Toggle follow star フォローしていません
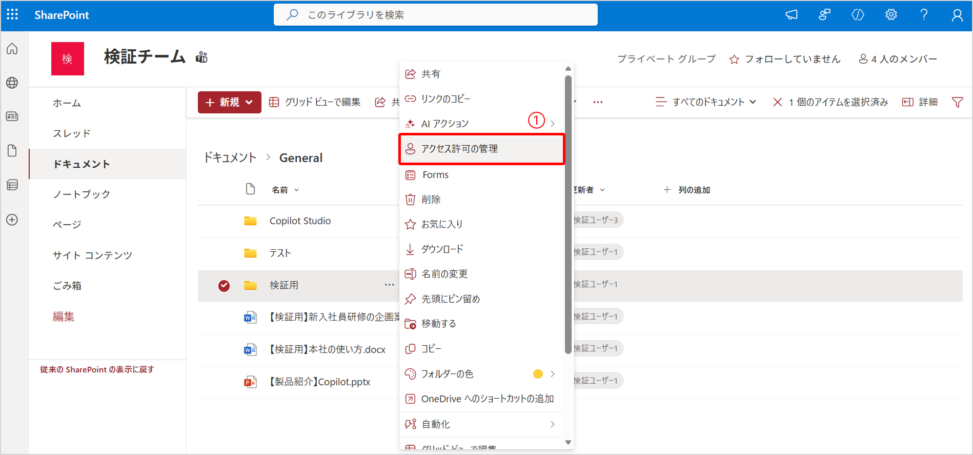The width and height of the screenshot is (973, 455). click(785, 59)
